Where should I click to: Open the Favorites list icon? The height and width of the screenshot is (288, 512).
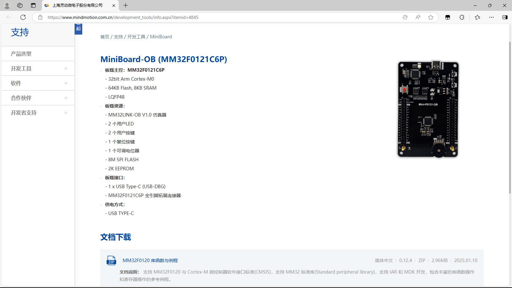coord(477,17)
